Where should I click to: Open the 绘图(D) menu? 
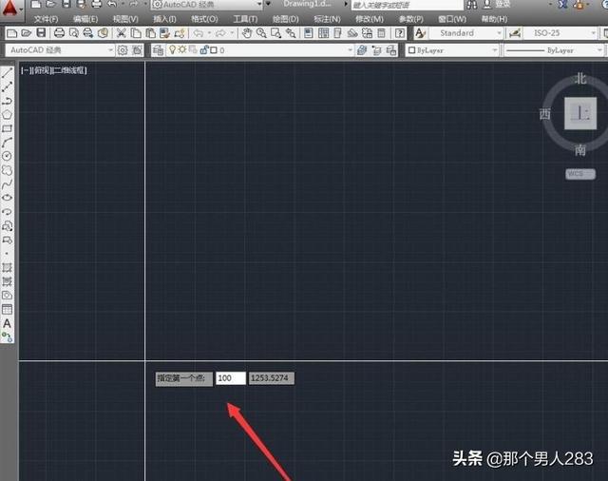pos(284,19)
